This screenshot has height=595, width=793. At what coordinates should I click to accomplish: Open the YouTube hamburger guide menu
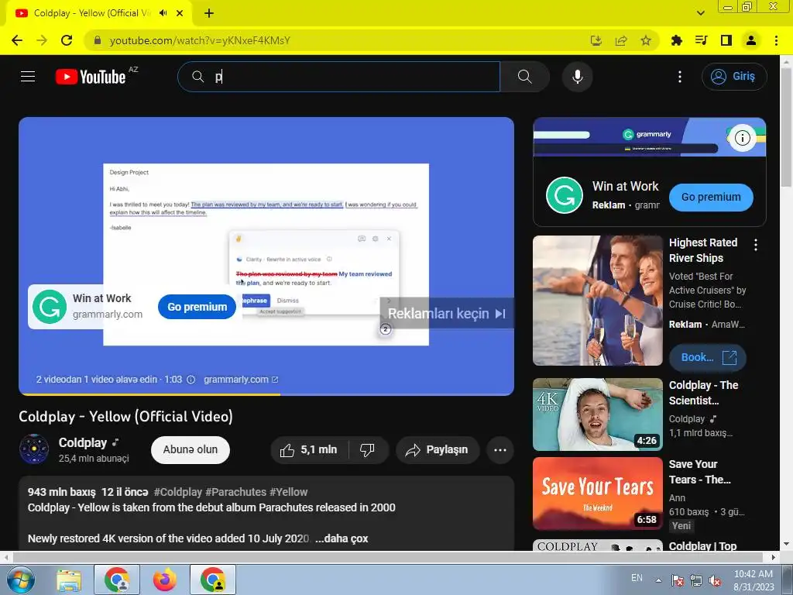click(x=28, y=77)
